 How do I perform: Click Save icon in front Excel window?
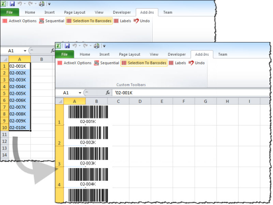pos(67,46)
